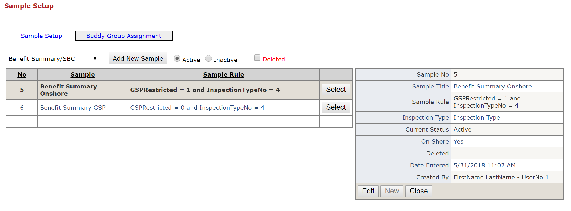The image size is (571, 211).
Task: Click the GSPRestricted = 0 rule cell
Action: (x=197, y=108)
